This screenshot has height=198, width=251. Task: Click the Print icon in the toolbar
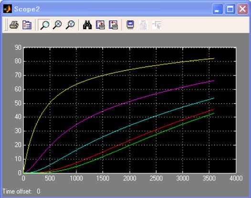coord(14,25)
